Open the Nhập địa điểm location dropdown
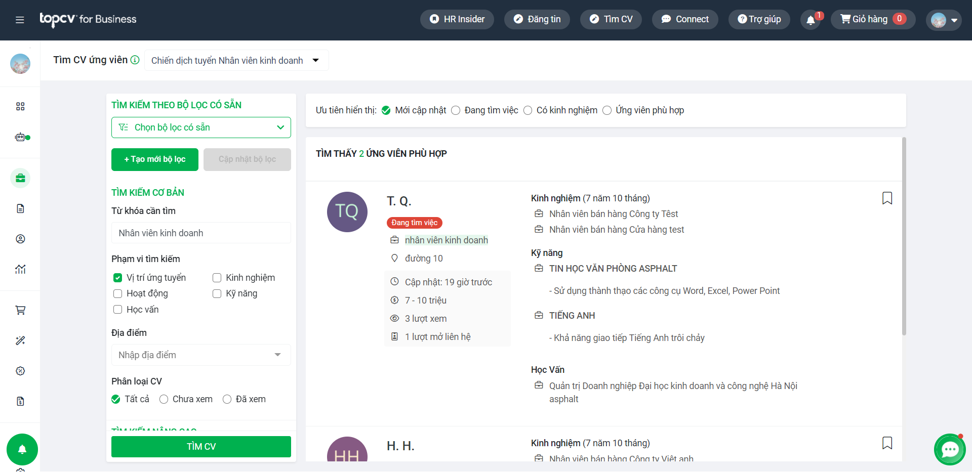 click(x=201, y=355)
